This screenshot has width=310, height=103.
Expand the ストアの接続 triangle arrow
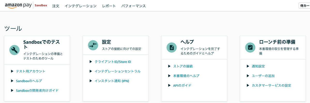tap(169, 66)
